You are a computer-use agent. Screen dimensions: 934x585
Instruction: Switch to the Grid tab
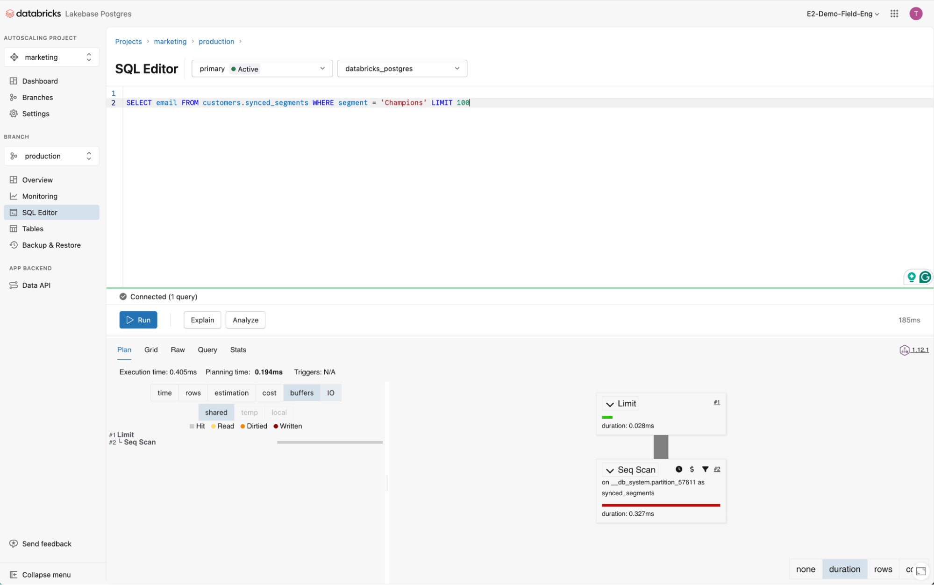coord(151,350)
